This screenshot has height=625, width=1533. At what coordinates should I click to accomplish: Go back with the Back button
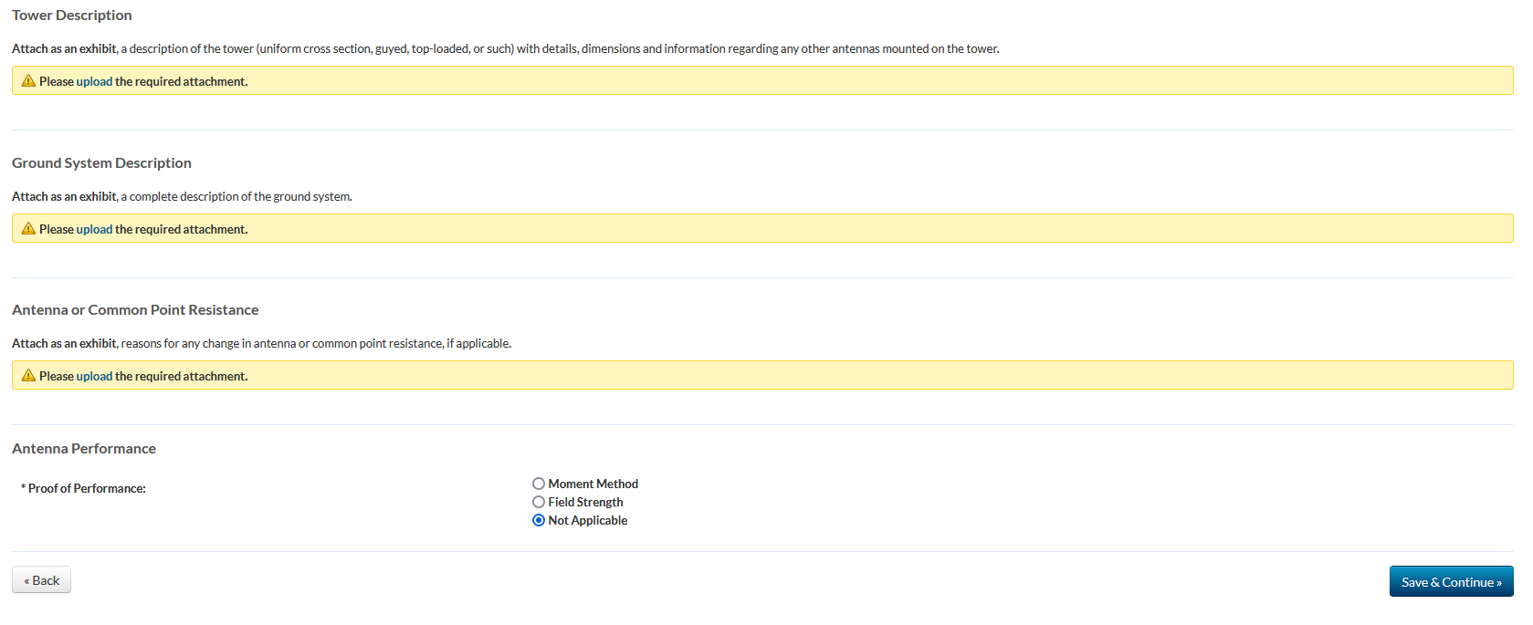(41, 580)
